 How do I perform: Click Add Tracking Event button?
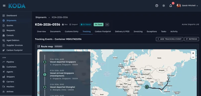pyautogui.click(x=170, y=39)
